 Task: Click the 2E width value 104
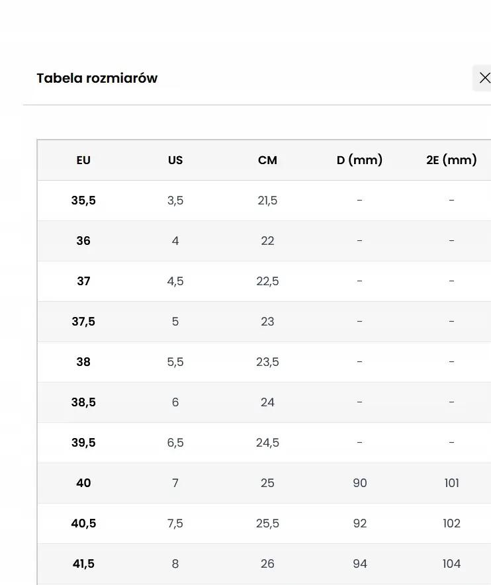click(x=451, y=563)
